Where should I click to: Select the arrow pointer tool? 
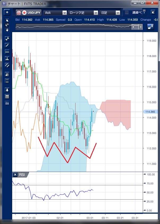coord(7,21)
